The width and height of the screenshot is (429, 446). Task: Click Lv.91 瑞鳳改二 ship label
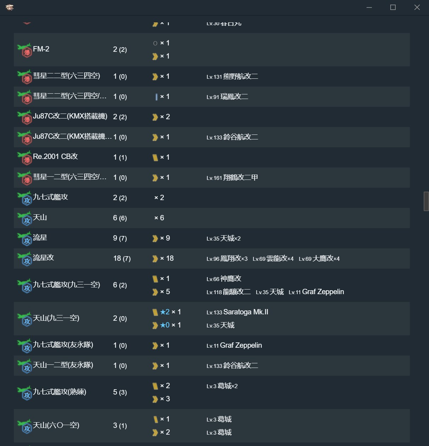click(227, 97)
